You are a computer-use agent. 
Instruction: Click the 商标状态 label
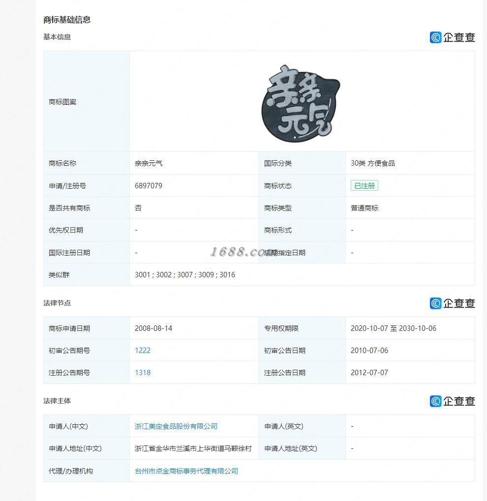click(x=278, y=186)
